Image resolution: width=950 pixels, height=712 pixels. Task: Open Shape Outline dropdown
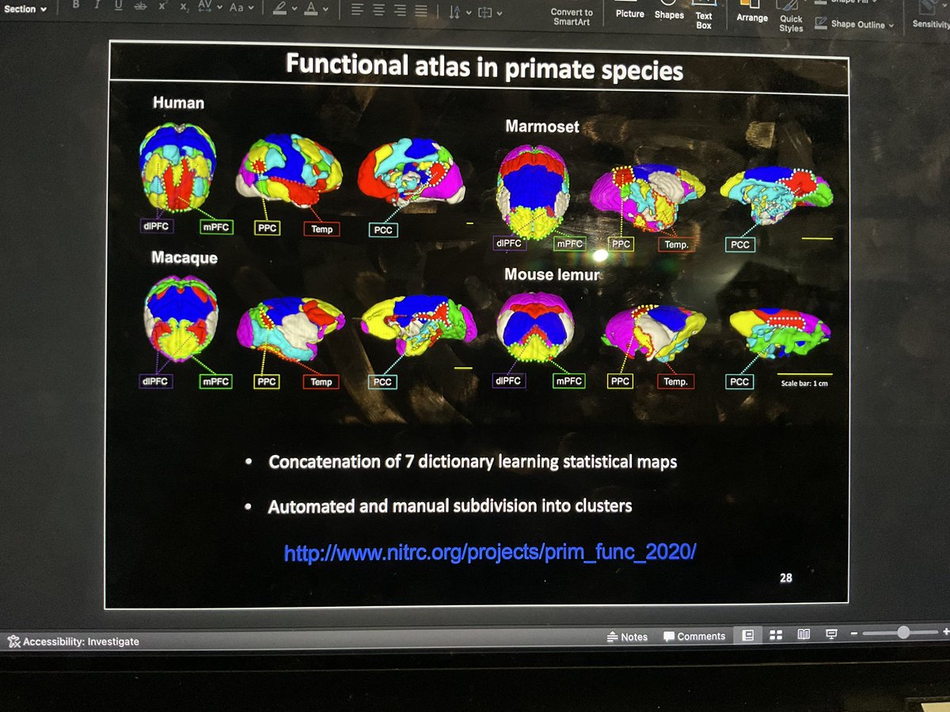[854, 24]
